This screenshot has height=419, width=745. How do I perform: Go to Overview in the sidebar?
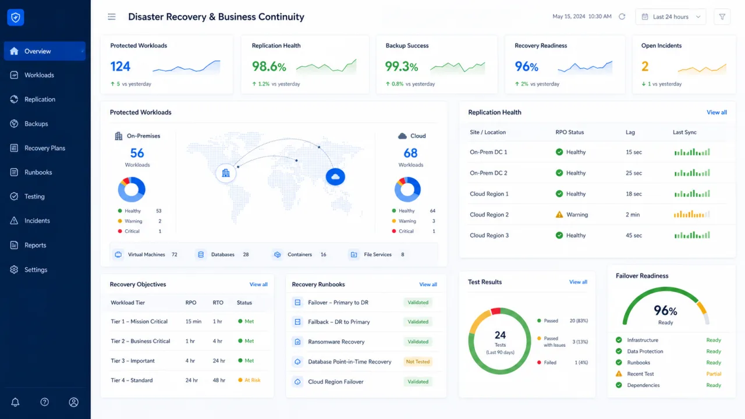[x=45, y=51]
